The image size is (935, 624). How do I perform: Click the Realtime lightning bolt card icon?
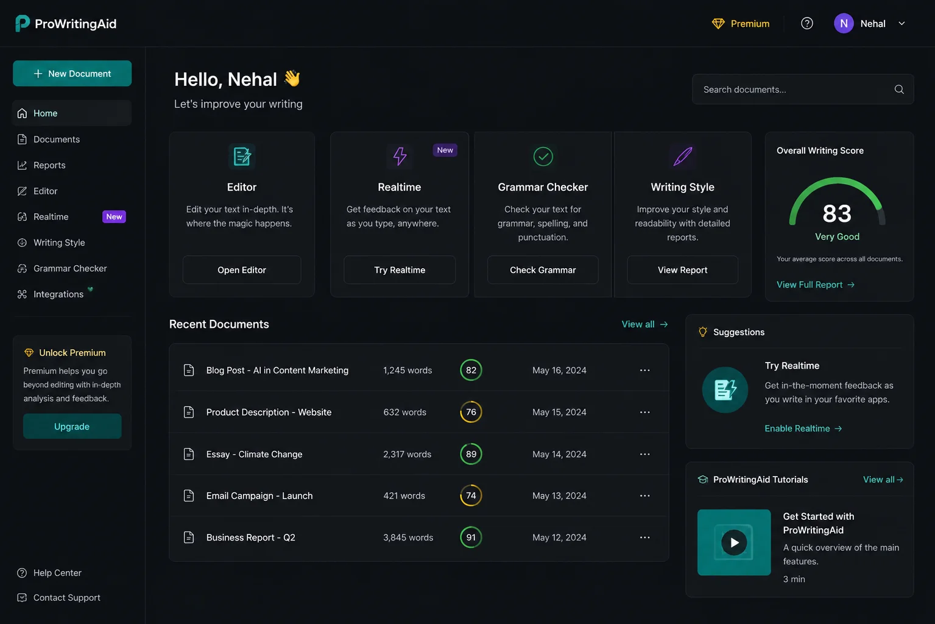pyautogui.click(x=400, y=157)
